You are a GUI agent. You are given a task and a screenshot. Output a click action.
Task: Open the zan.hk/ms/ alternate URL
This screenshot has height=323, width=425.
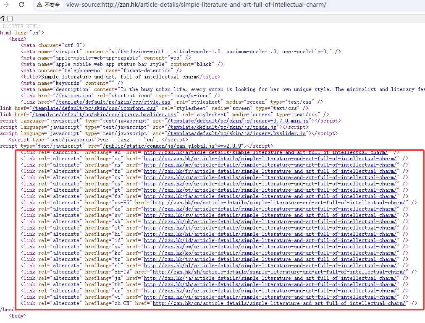[270, 164]
